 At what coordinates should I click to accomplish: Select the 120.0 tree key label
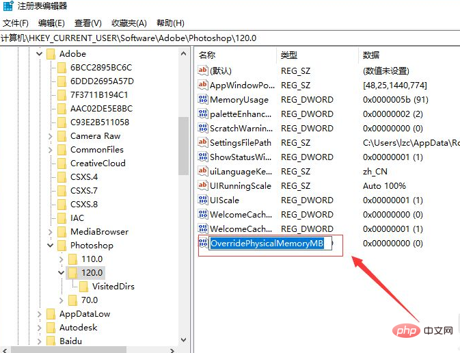pos(92,273)
